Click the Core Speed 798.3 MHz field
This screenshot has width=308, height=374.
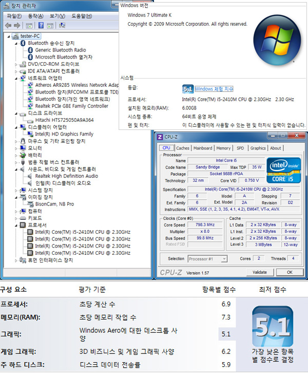coord(205,225)
